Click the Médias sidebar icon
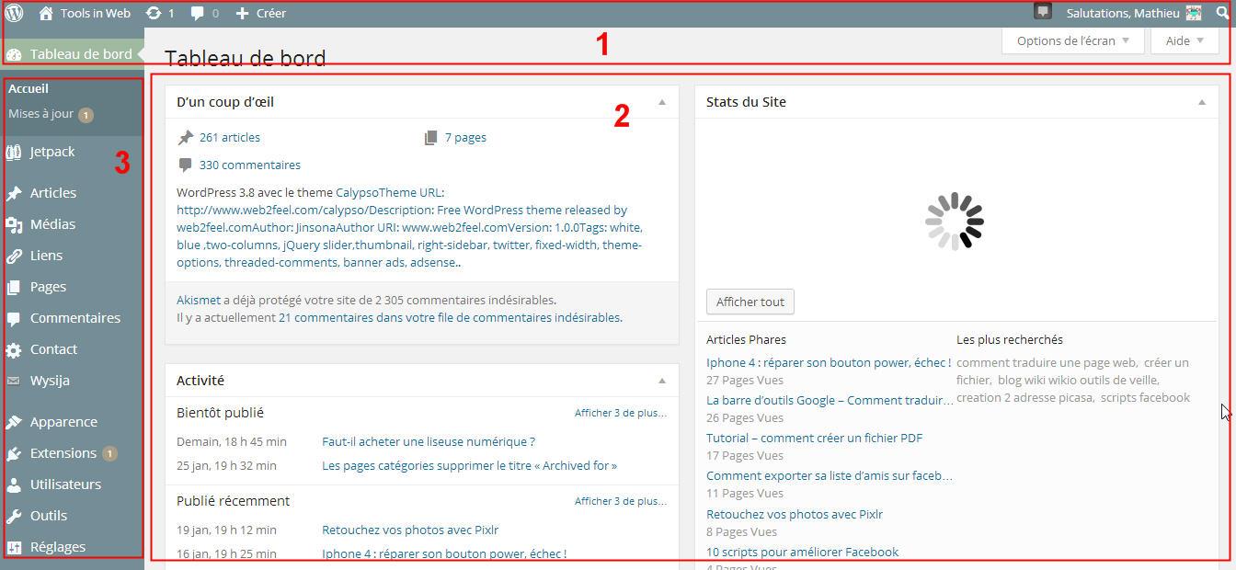This screenshot has width=1236, height=570. pyautogui.click(x=14, y=224)
